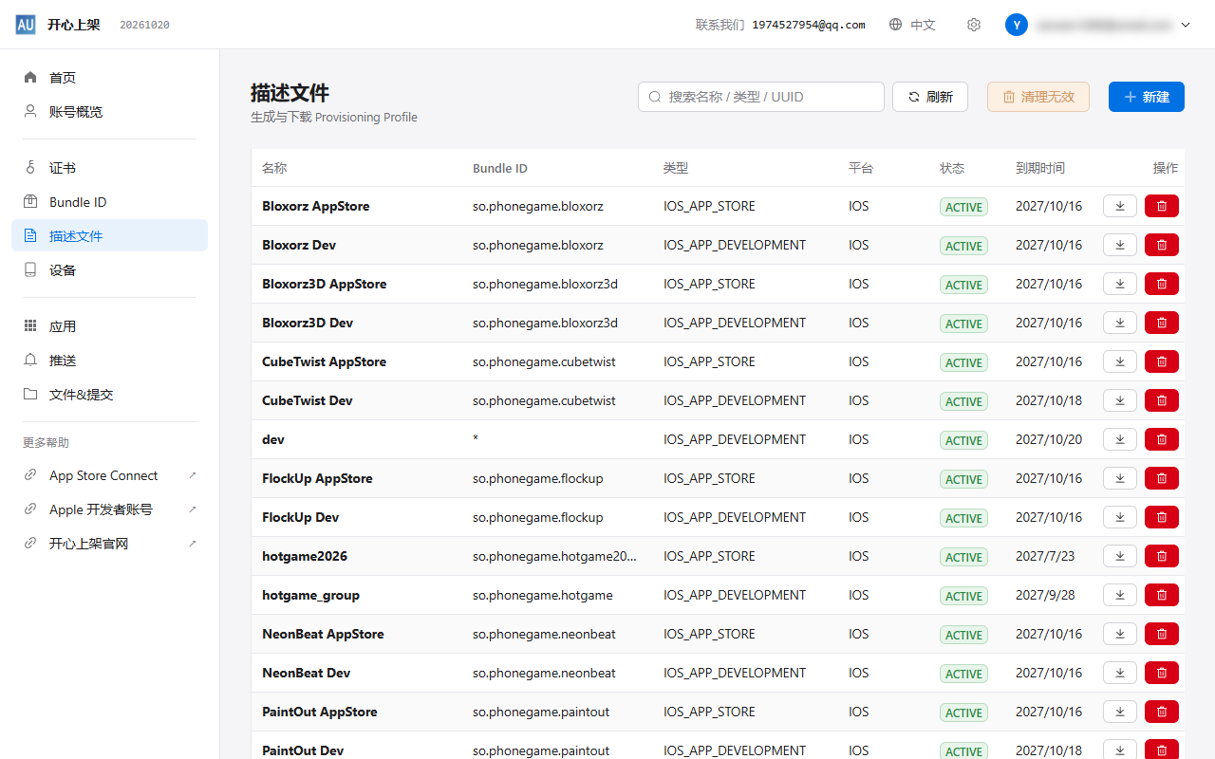The width and height of the screenshot is (1215, 759).
Task: Download the Bloxorz3D AppStore profile
Action: click(1120, 284)
